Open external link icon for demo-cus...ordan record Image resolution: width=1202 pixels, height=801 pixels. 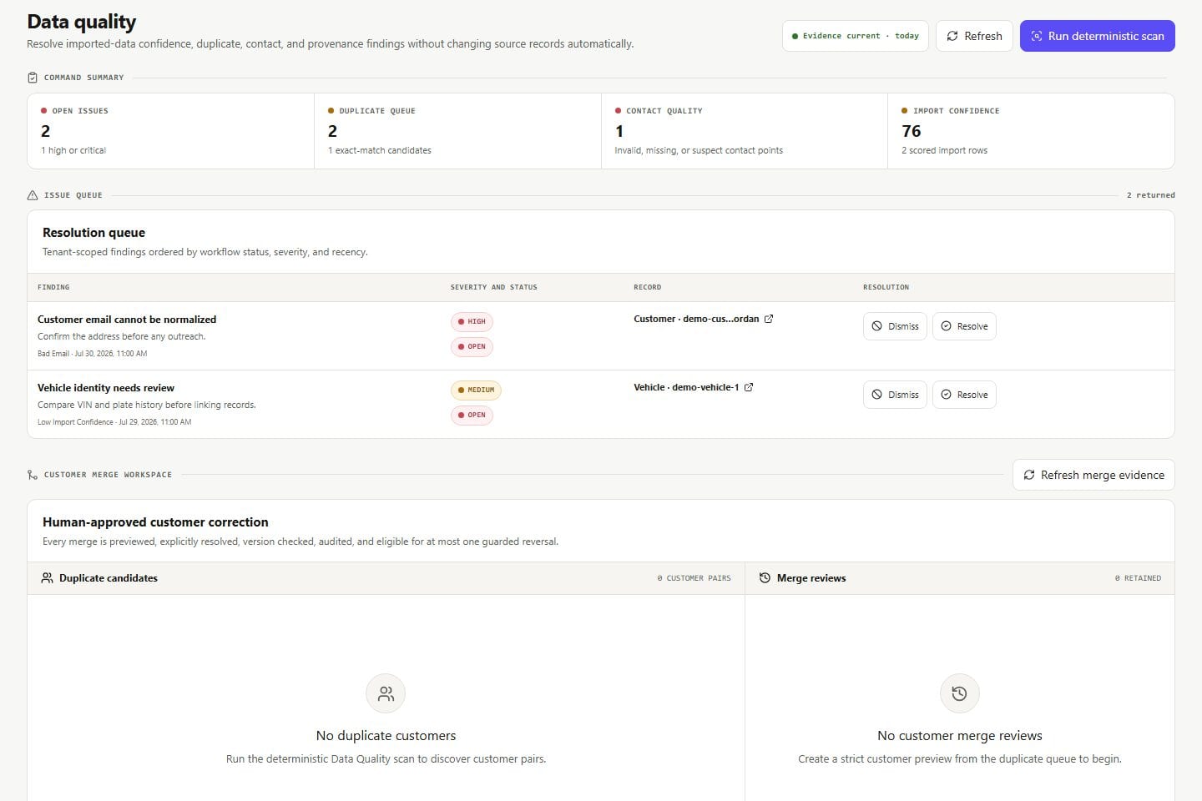coord(769,319)
